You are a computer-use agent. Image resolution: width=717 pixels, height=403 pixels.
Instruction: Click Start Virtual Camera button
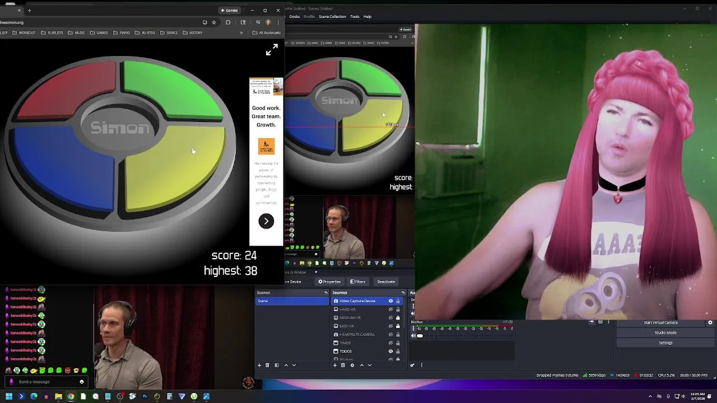click(660, 322)
